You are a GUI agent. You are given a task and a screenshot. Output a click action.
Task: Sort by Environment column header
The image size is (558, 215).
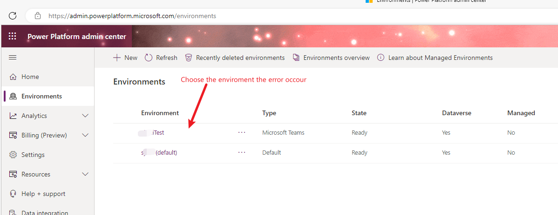(160, 113)
